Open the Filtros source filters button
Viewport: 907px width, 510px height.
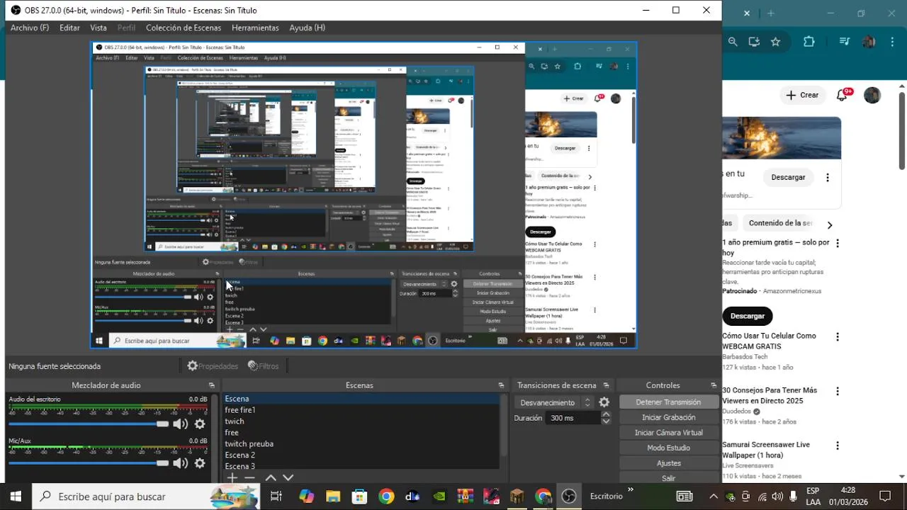(263, 366)
